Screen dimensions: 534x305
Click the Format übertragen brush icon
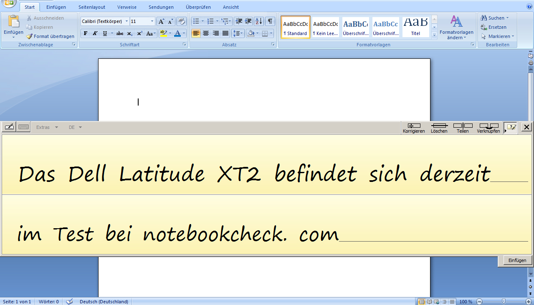[x=29, y=36]
